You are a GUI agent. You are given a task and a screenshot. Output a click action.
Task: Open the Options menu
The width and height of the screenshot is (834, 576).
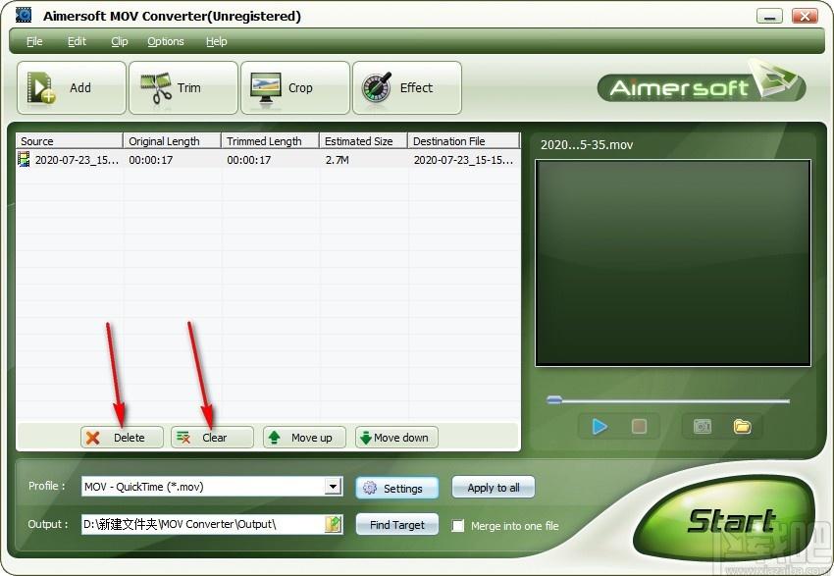(x=166, y=41)
